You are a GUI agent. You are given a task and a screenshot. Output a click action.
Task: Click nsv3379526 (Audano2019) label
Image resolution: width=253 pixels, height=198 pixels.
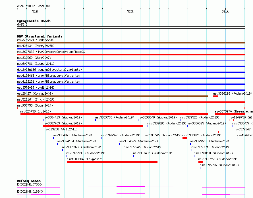(200, 117)
